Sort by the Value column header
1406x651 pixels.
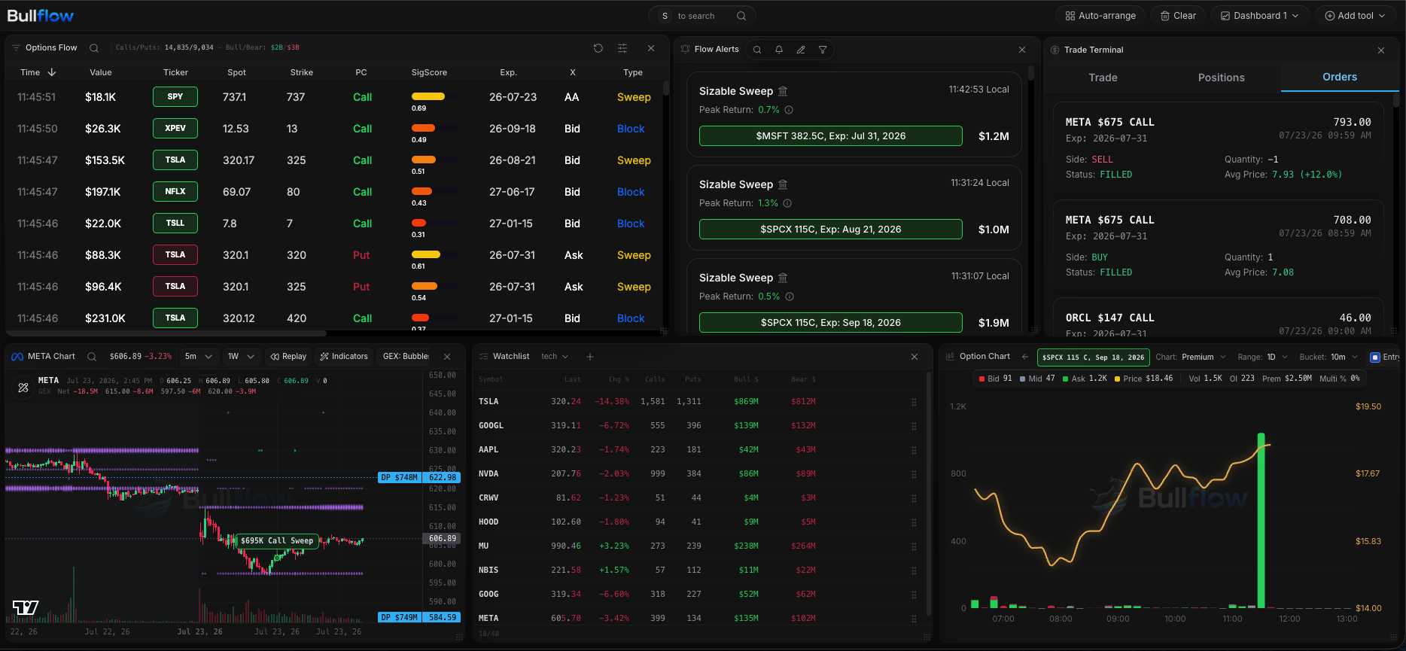(101, 73)
